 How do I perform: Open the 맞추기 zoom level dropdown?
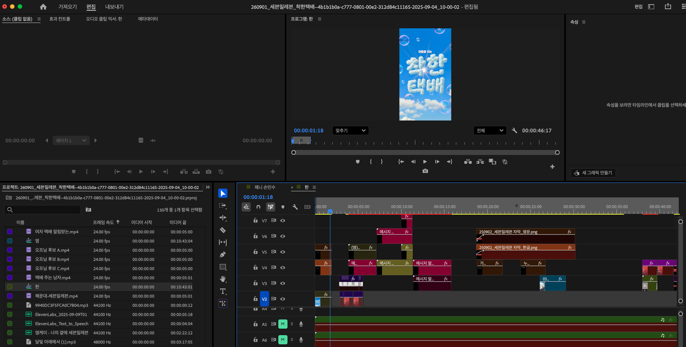click(350, 130)
